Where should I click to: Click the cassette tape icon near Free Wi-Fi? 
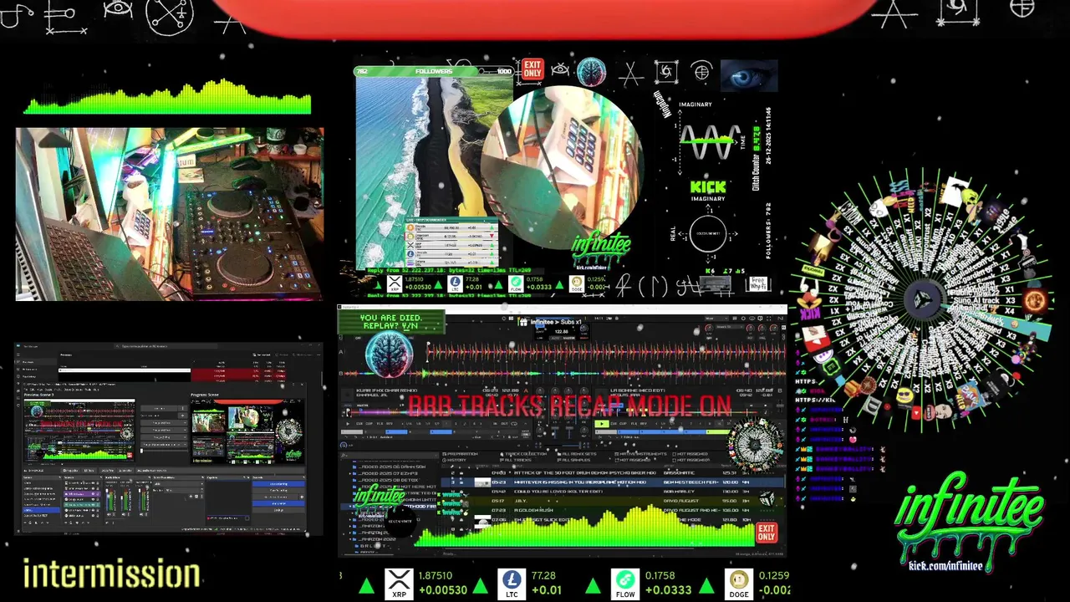click(x=715, y=285)
